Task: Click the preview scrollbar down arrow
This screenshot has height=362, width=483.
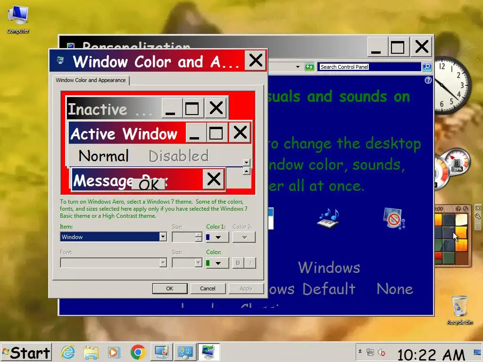Action: pyautogui.click(x=246, y=163)
